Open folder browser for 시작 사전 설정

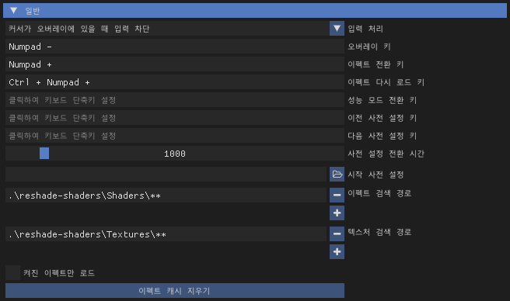pos(337,175)
